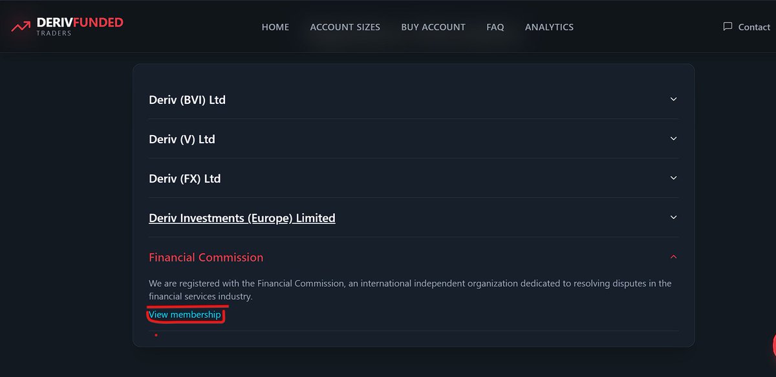Select the Deriv (FX) Ltd heading
Viewport: 776px width, 377px height.
pos(184,179)
